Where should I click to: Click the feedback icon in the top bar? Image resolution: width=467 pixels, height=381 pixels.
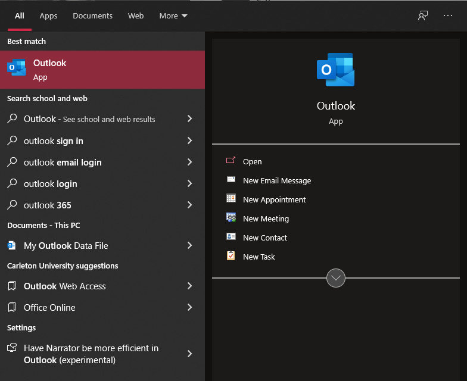(423, 16)
